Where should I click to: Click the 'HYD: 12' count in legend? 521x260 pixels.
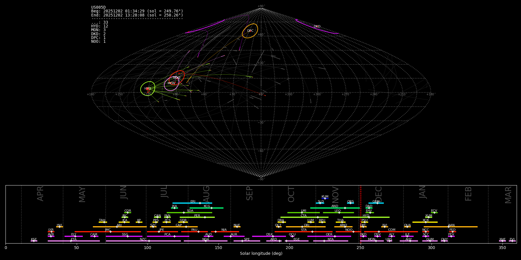tap(100, 26)
